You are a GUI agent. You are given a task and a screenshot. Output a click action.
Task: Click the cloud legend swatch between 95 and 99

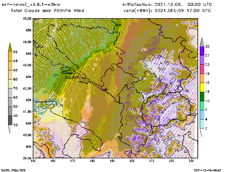pos(10,56)
